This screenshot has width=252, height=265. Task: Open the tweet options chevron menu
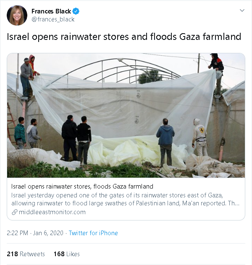pyautogui.click(x=241, y=10)
